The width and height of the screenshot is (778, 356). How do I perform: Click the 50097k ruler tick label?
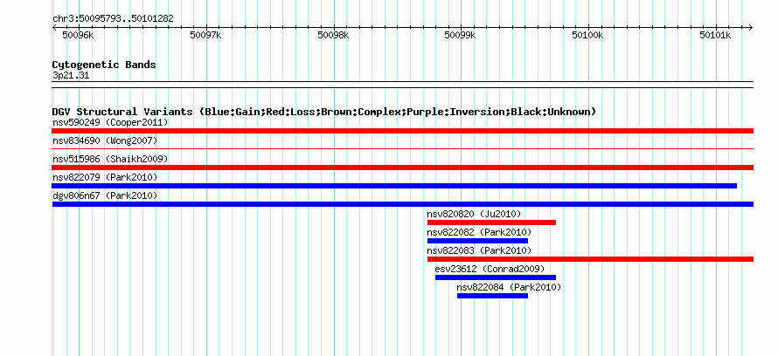coord(205,35)
